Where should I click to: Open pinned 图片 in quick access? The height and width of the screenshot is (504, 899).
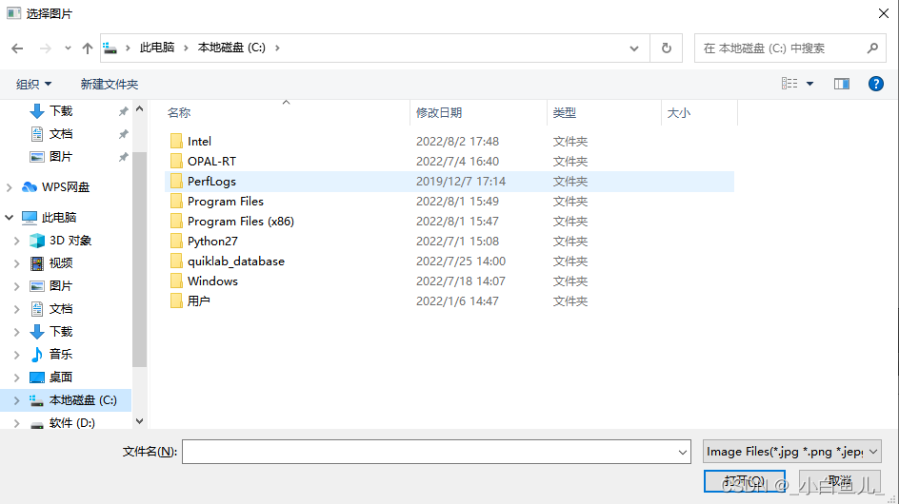pyautogui.click(x=61, y=157)
